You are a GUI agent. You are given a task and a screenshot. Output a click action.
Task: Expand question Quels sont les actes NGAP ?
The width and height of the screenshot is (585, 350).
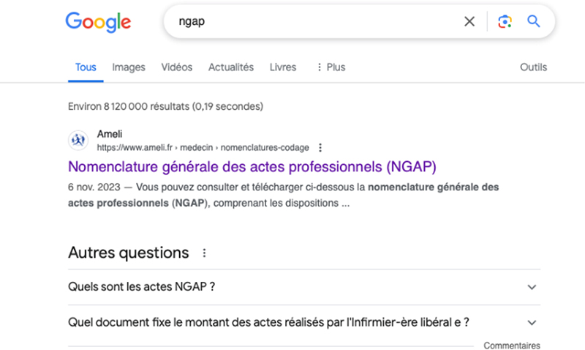click(x=304, y=287)
